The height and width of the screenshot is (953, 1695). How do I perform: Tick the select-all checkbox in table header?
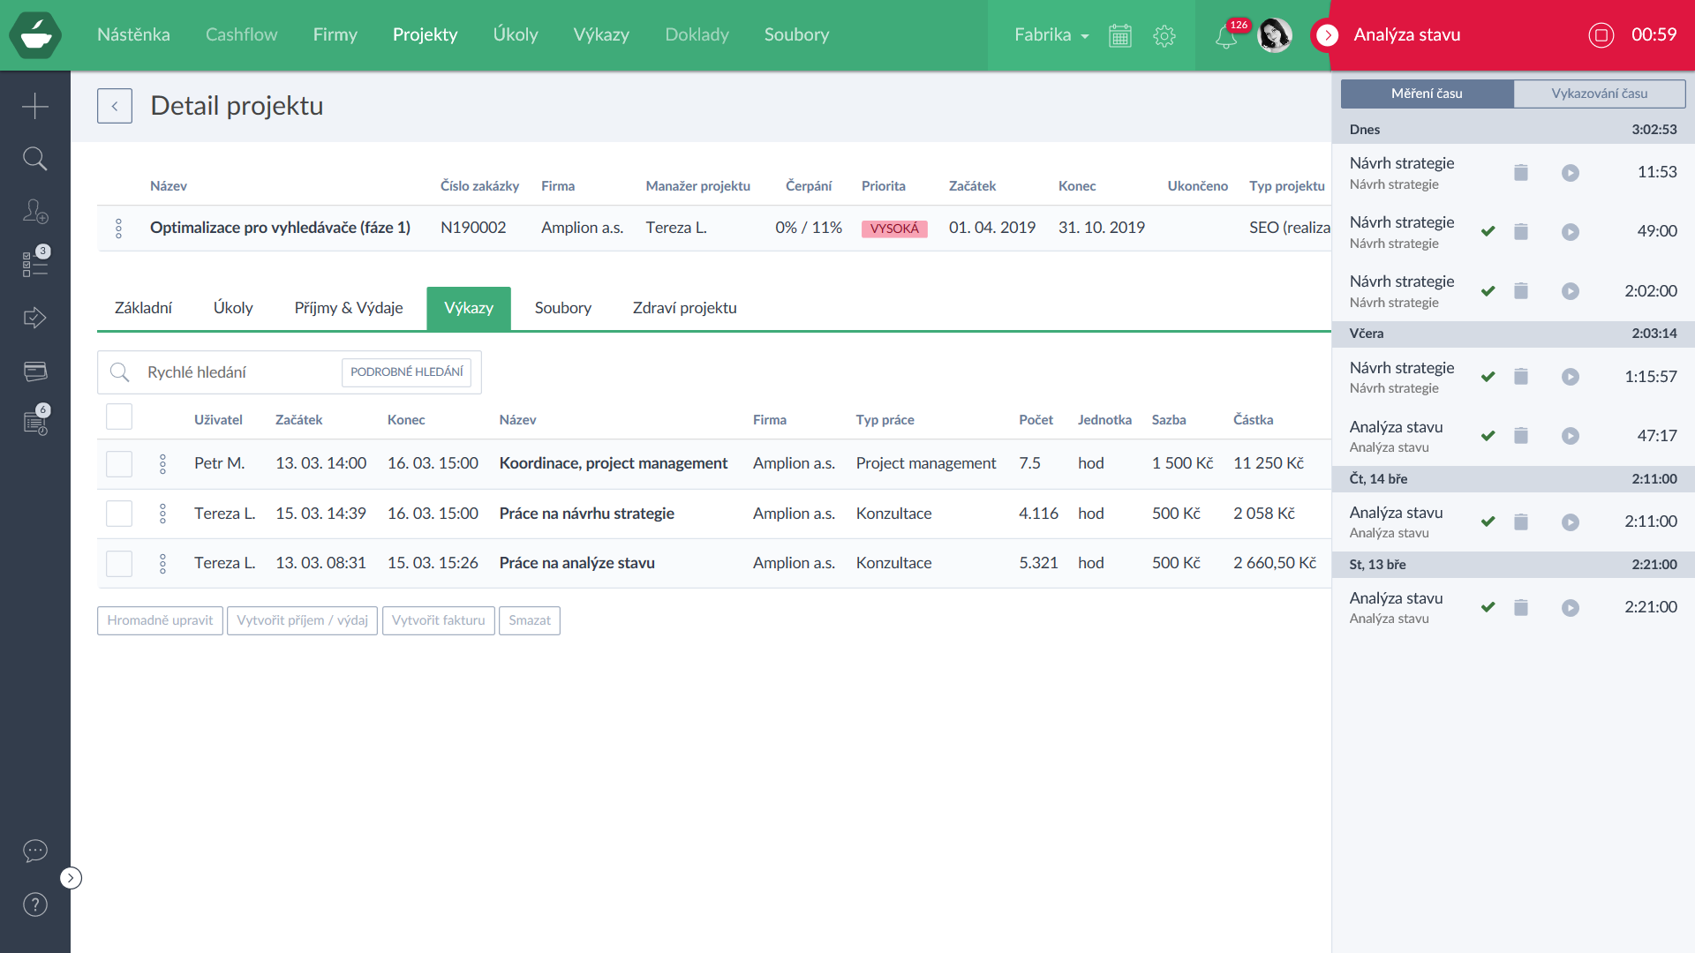pyautogui.click(x=119, y=416)
